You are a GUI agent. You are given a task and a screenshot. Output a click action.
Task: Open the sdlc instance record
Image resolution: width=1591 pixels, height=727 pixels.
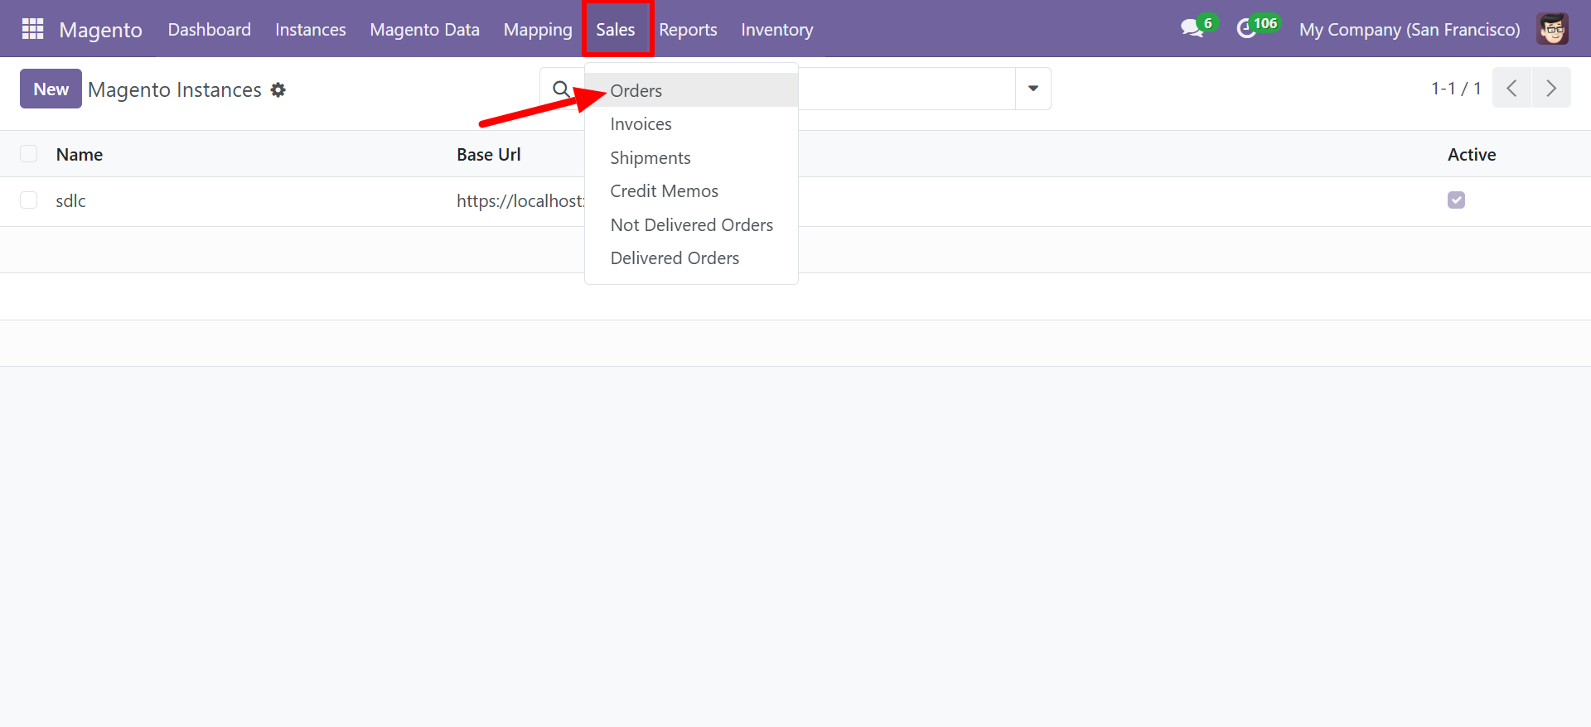[x=70, y=200]
